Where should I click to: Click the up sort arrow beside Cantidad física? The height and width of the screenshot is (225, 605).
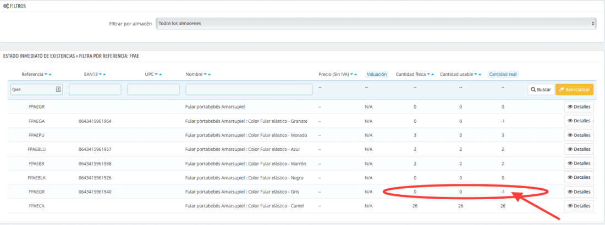click(432, 74)
